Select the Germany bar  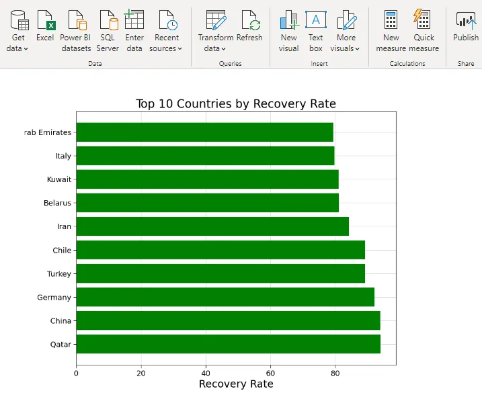[x=225, y=297]
